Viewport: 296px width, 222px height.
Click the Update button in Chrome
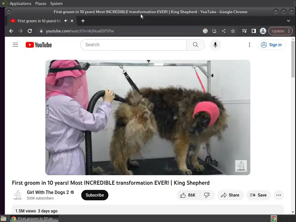coord(278,31)
